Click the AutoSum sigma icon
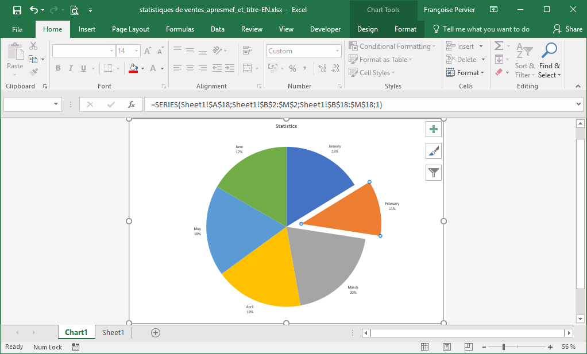The image size is (587, 354). 499,46
